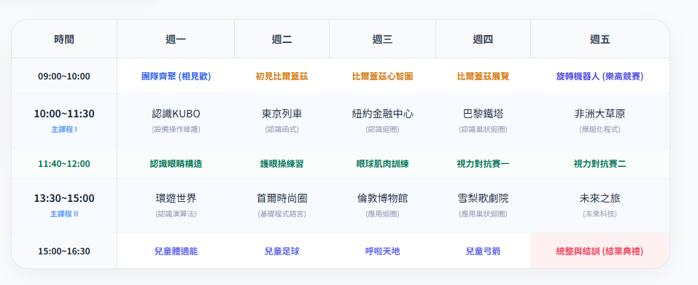Click the (應用巢狀迴圈) subtitle
Image resolution: width=698 pixels, height=285 pixels.
pos(483,214)
